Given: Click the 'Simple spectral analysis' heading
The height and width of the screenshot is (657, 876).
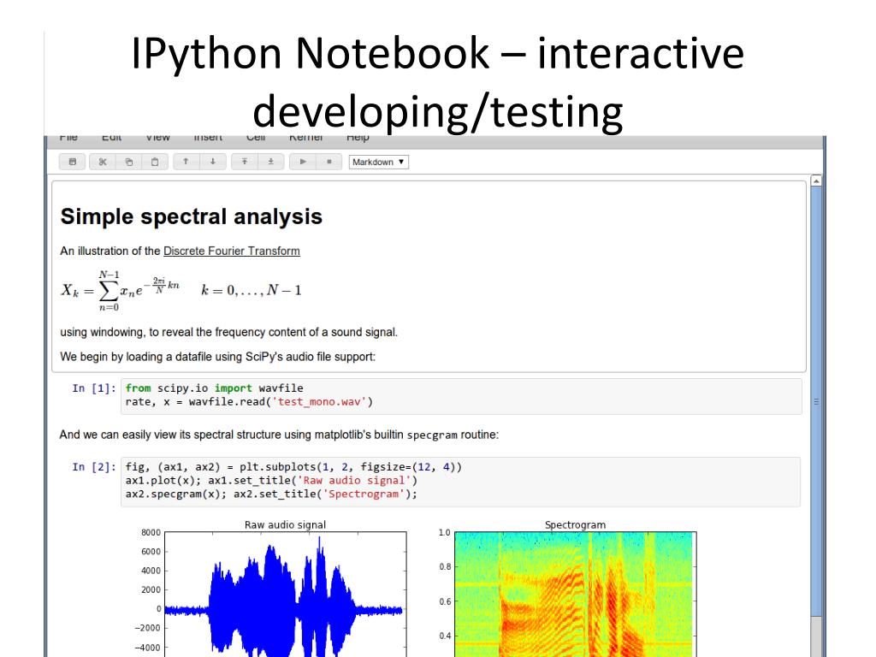Looking at the screenshot, I should coord(191,216).
